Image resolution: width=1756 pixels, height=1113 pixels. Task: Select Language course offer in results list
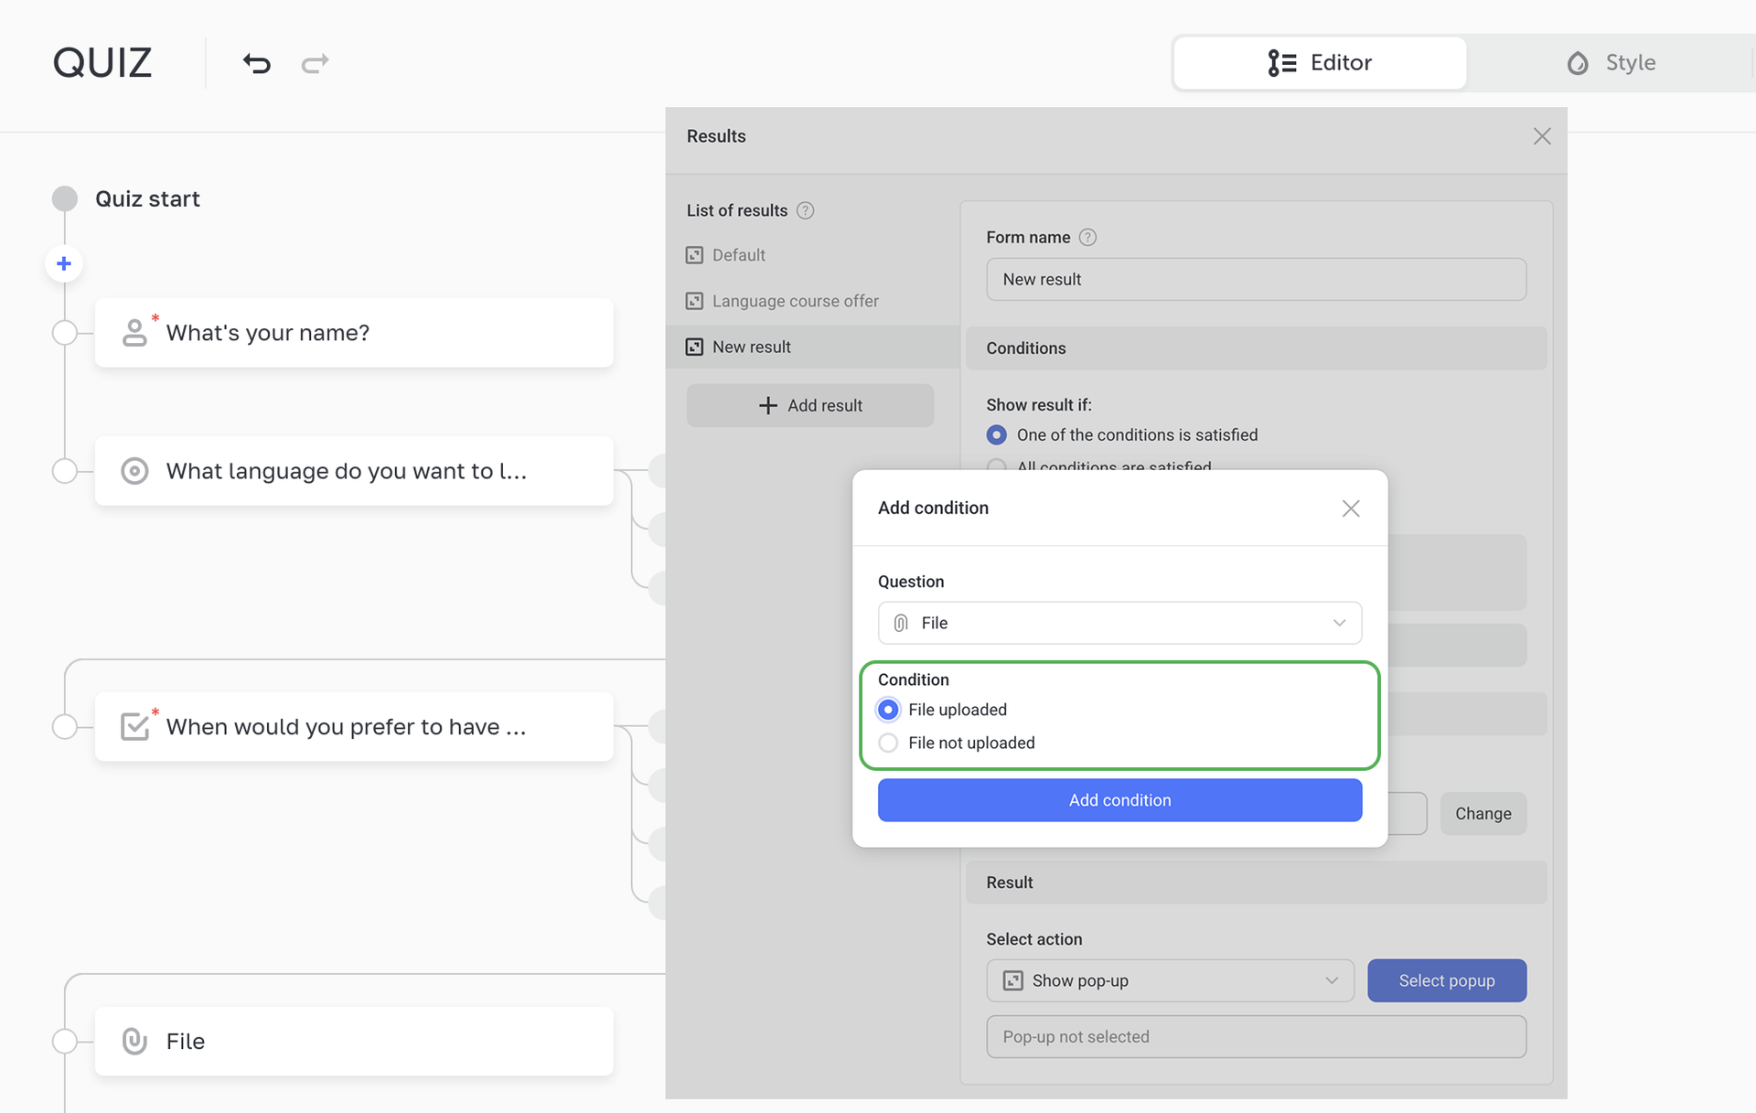(x=795, y=301)
